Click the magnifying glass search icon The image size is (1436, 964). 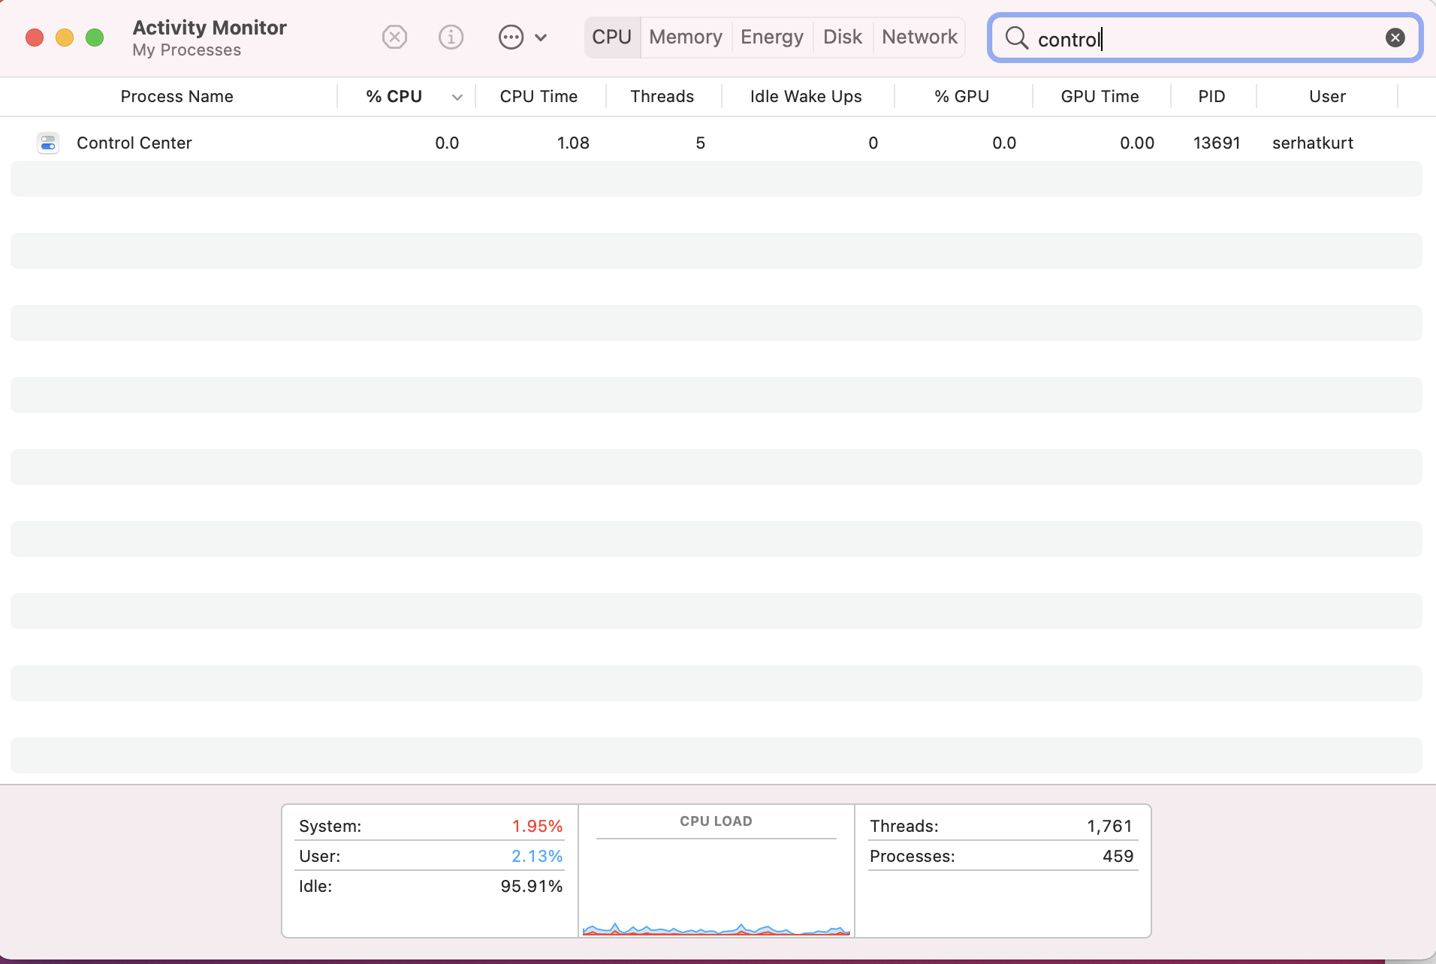pyautogui.click(x=1016, y=38)
